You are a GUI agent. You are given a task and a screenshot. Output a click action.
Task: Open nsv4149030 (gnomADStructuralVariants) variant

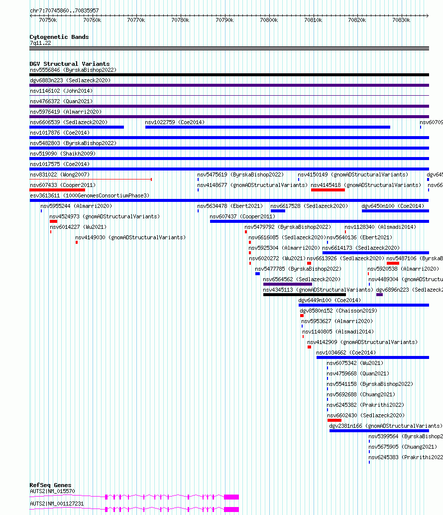130,238
